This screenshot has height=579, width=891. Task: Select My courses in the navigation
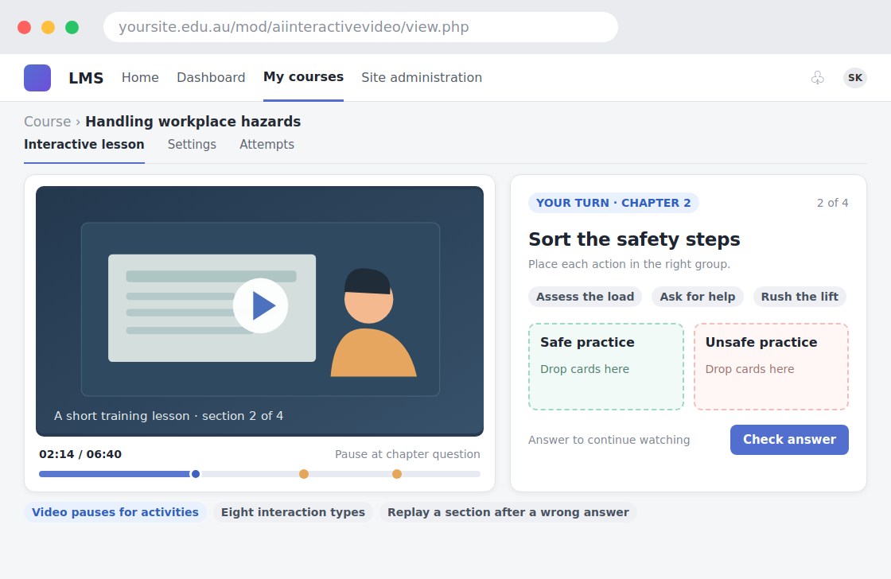pos(303,76)
